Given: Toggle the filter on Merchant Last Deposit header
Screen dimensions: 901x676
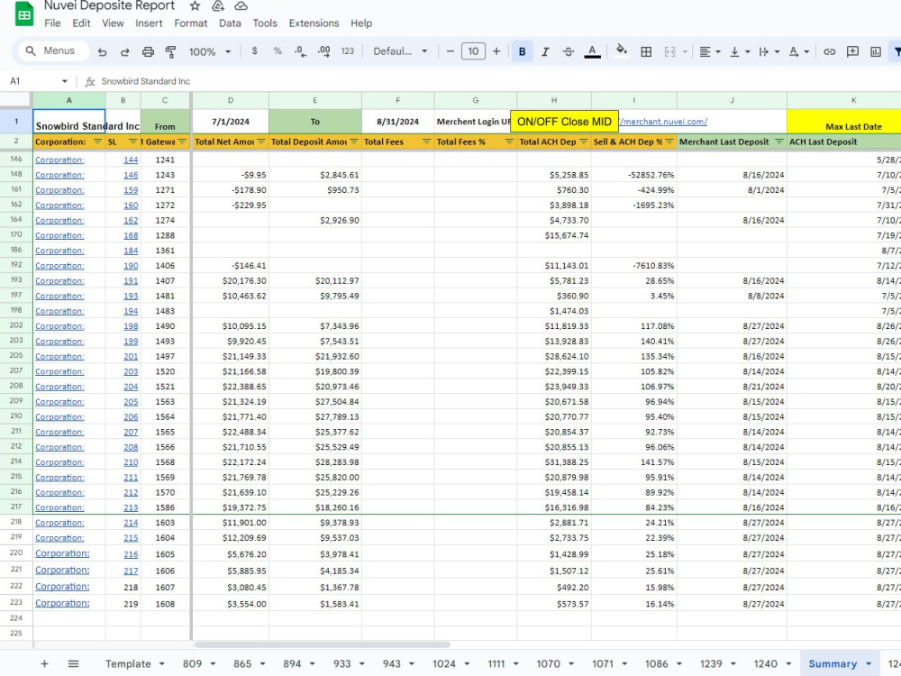Looking at the screenshot, I should [x=778, y=142].
